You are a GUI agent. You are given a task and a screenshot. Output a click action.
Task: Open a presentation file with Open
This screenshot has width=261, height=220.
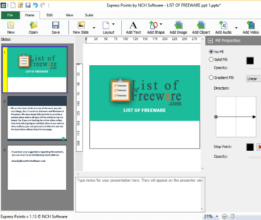coord(33,28)
